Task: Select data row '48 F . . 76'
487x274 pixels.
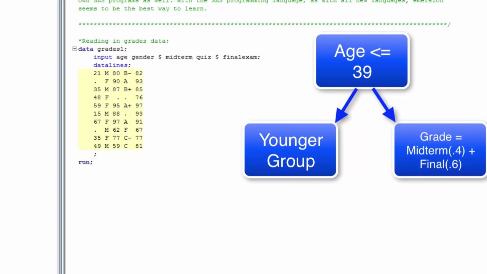Action: (118, 97)
